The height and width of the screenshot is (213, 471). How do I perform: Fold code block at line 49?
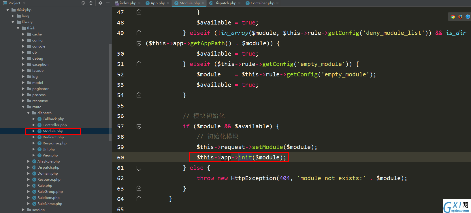coord(139,33)
